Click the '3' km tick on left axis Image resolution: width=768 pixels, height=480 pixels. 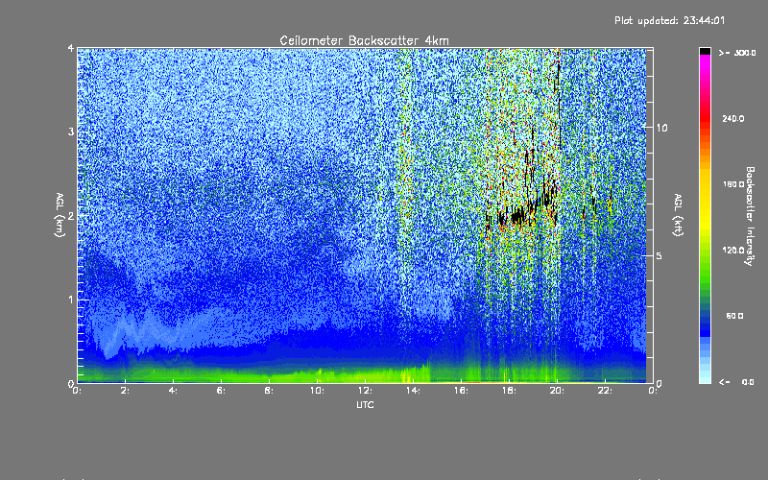click(x=71, y=132)
